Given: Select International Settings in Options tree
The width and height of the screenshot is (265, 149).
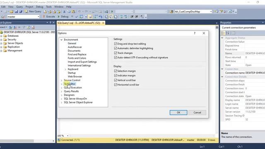Looking at the screenshot, I should [79, 65].
